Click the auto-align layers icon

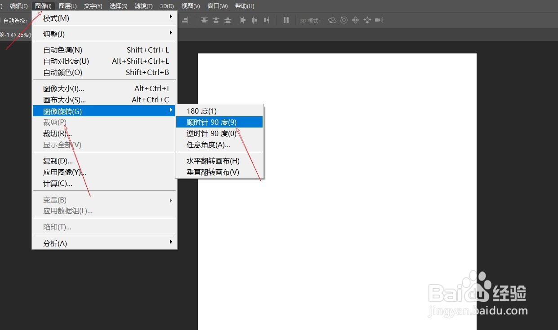click(286, 20)
